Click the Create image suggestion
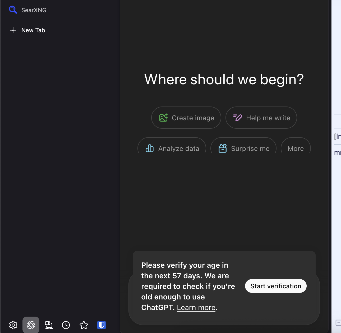Viewport: 341px width, 333px height. [x=186, y=118]
